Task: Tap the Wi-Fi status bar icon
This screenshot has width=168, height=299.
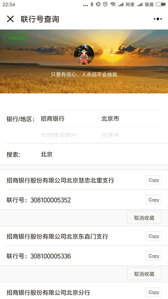Action: point(113,4)
